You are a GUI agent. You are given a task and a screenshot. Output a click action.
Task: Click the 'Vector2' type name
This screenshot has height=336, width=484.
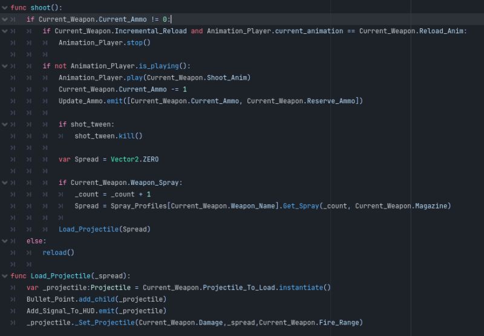[x=125, y=160]
